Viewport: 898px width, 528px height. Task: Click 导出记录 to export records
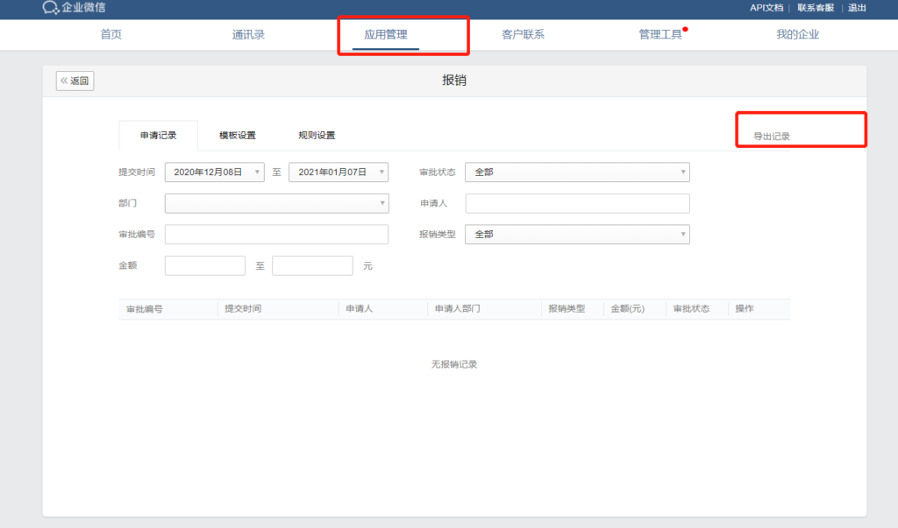click(x=772, y=136)
